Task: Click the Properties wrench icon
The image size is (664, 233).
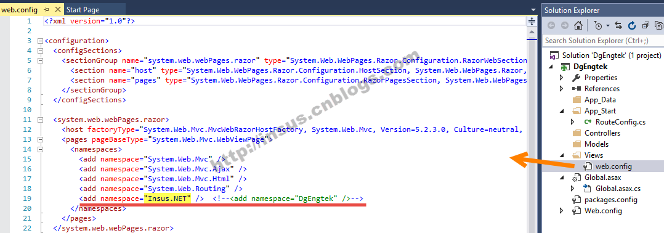Action: click(x=576, y=78)
